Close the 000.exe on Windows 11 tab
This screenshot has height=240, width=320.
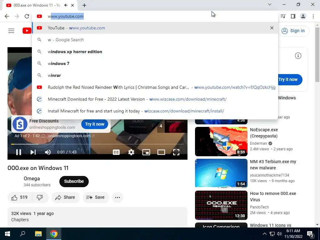point(72,5)
